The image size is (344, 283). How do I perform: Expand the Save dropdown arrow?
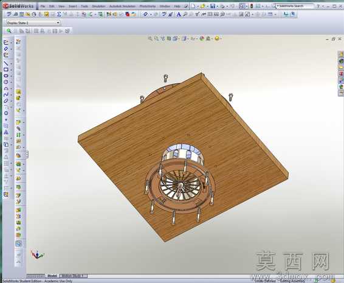point(217,6)
